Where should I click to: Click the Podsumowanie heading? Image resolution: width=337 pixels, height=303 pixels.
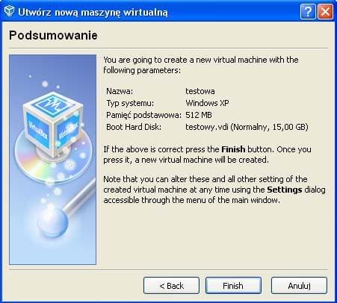[x=53, y=35]
